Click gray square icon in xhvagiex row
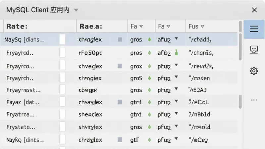Screen dimensions: 265x149 click(x=120, y=39)
